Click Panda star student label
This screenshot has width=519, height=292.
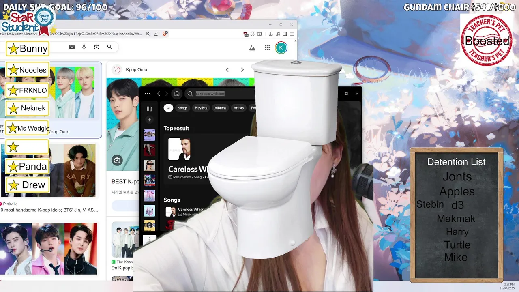click(27, 167)
